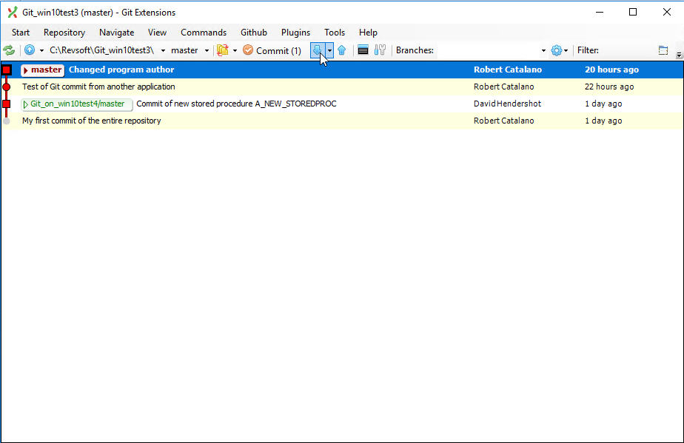
Task: Click the Filter label in the toolbar
Action: pos(588,50)
